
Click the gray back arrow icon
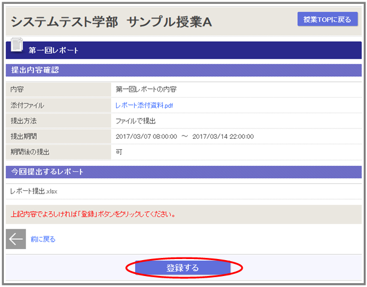(x=16, y=239)
